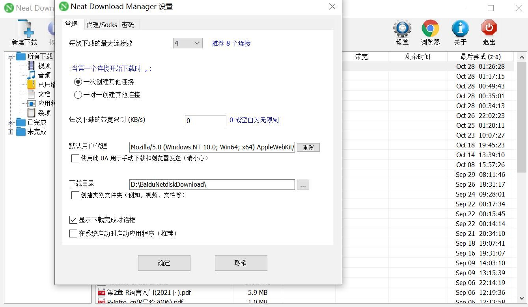Image resolution: width=528 pixels, height=307 pixels.
Task: Select the Misc (杂项) category icon
Action: point(32,113)
